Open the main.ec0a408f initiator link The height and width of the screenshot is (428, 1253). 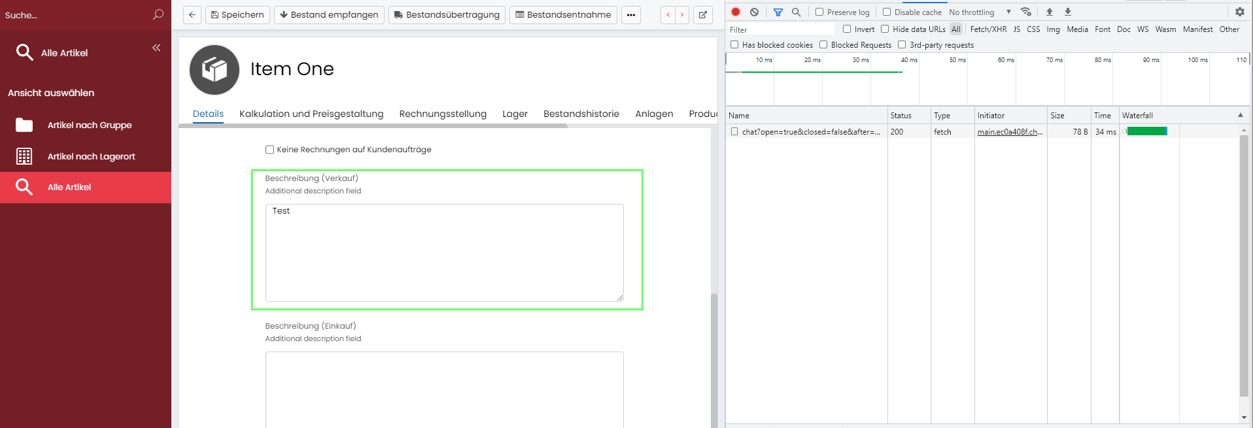pyautogui.click(x=1010, y=132)
